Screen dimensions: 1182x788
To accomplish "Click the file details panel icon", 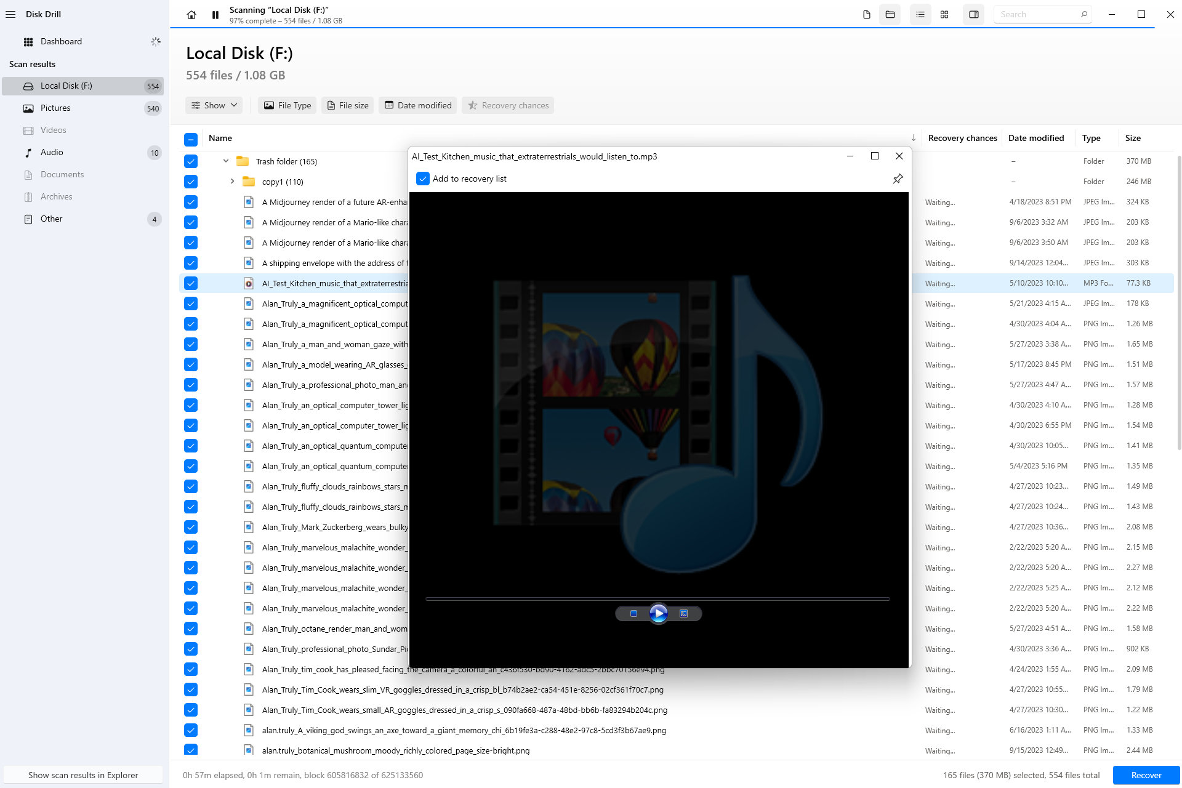I will click(x=975, y=14).
